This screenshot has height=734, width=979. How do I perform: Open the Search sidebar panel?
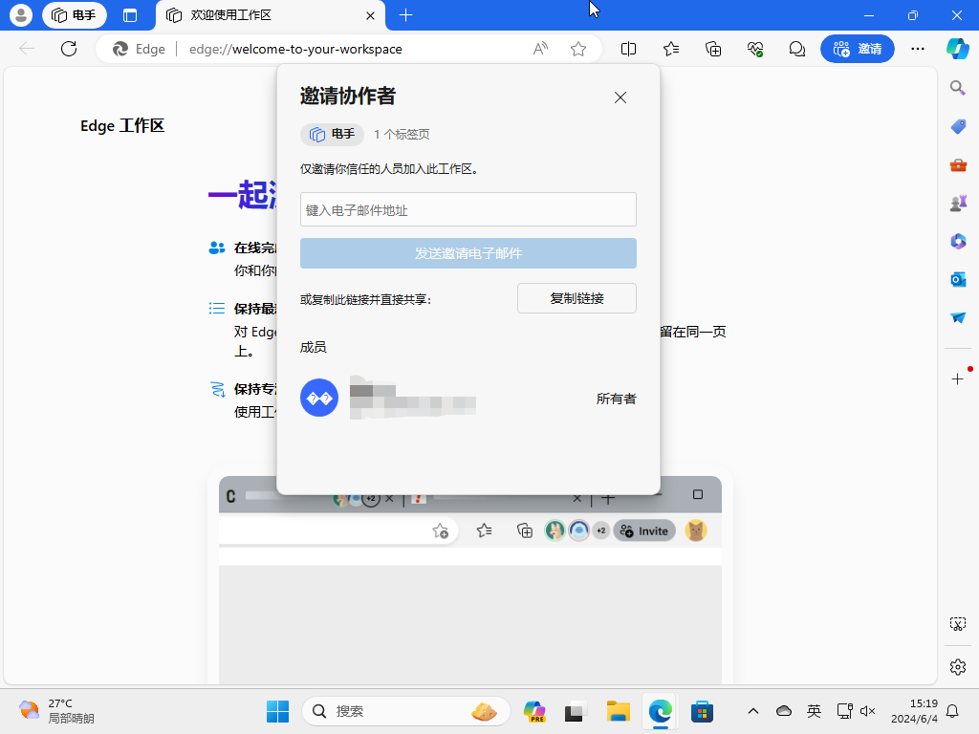[958, 87]
